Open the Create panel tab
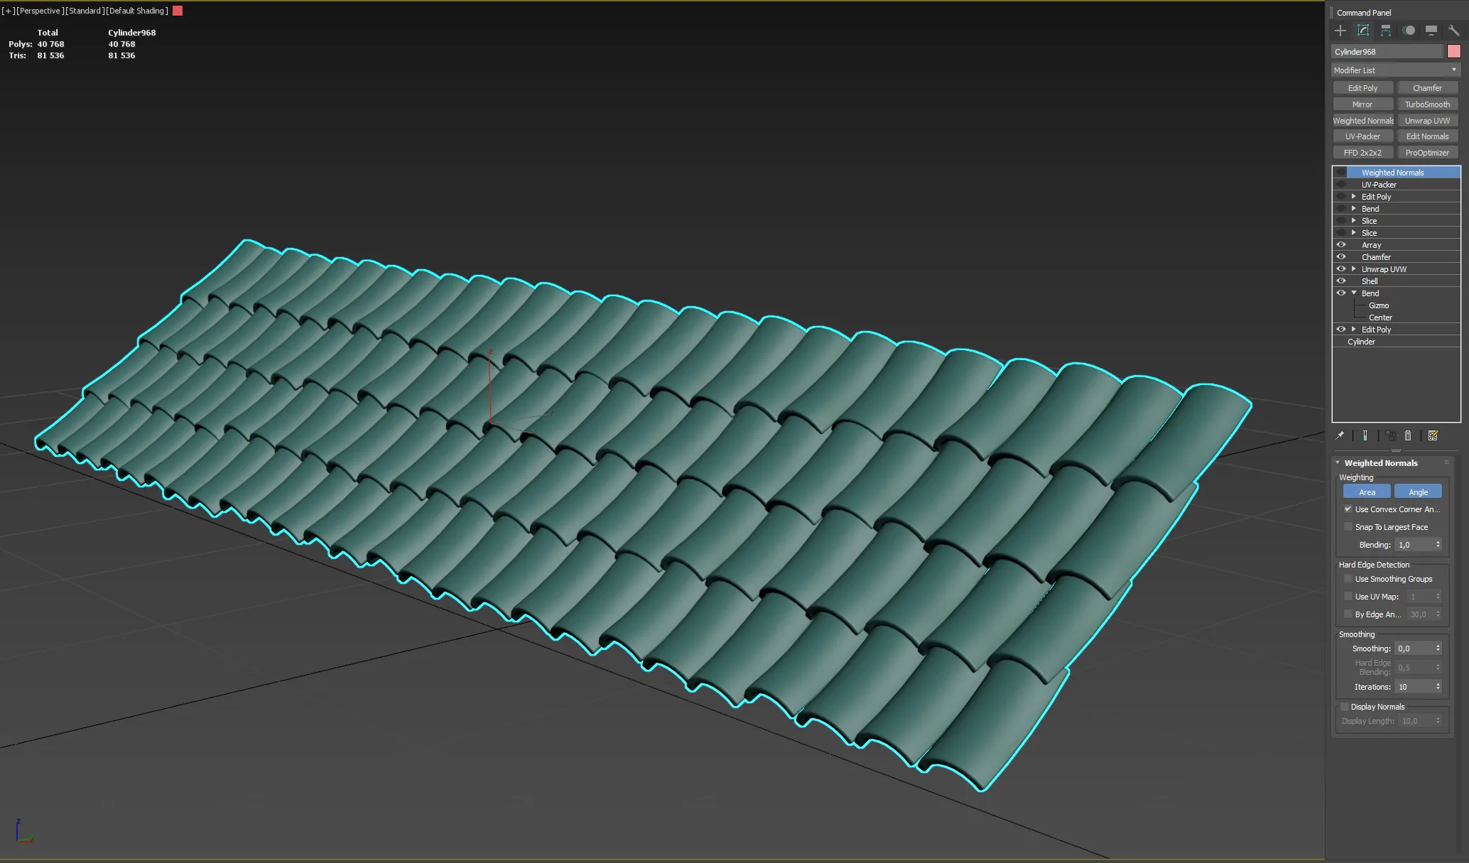 click(1340, 31)
